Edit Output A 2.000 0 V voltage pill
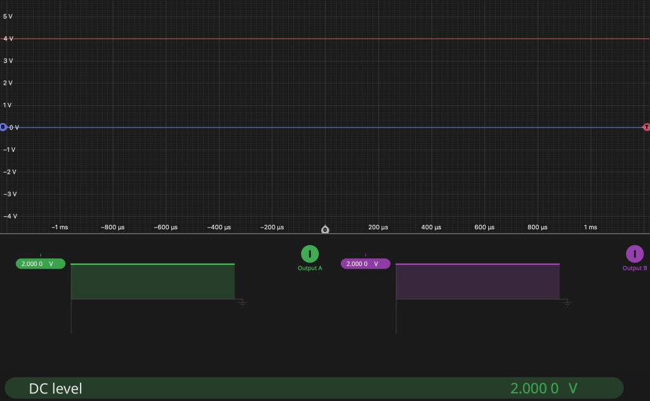This screenshot has height=401, width=650. tap(41, 264)
